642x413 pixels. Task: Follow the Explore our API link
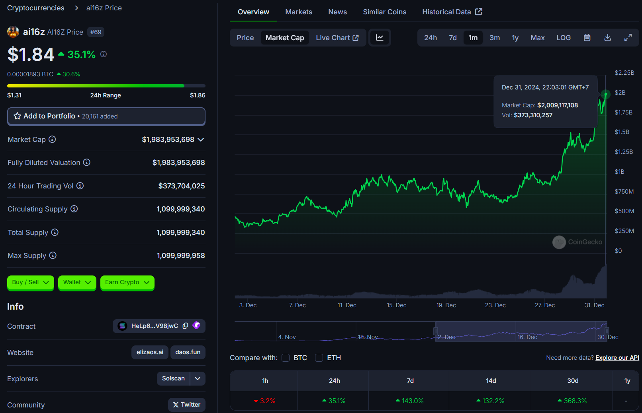click(x=617, y=358)
